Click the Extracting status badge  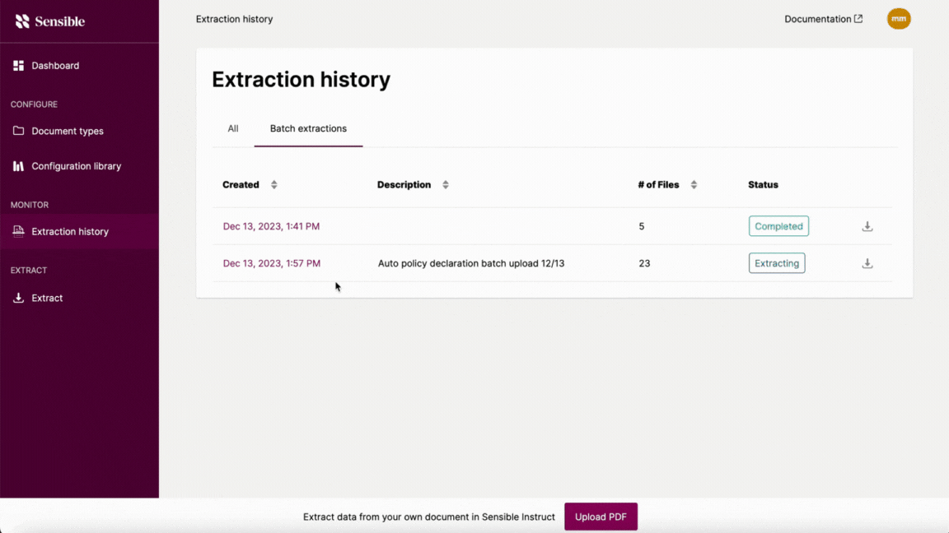pyautogui.click(x=777, y=263)
